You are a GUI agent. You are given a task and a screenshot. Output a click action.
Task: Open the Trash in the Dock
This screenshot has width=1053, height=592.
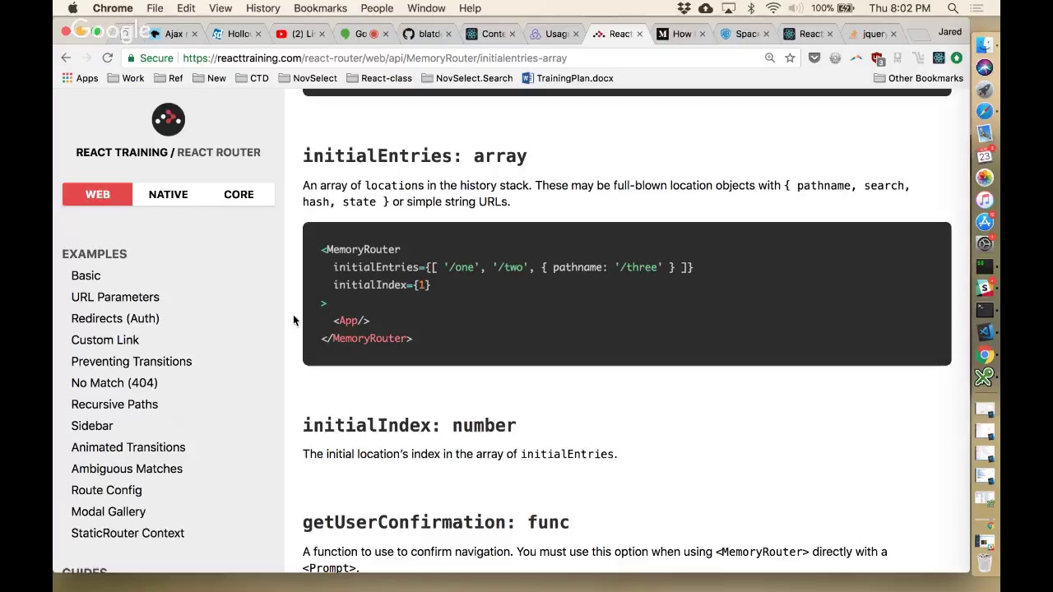click(x=985, y=563)
